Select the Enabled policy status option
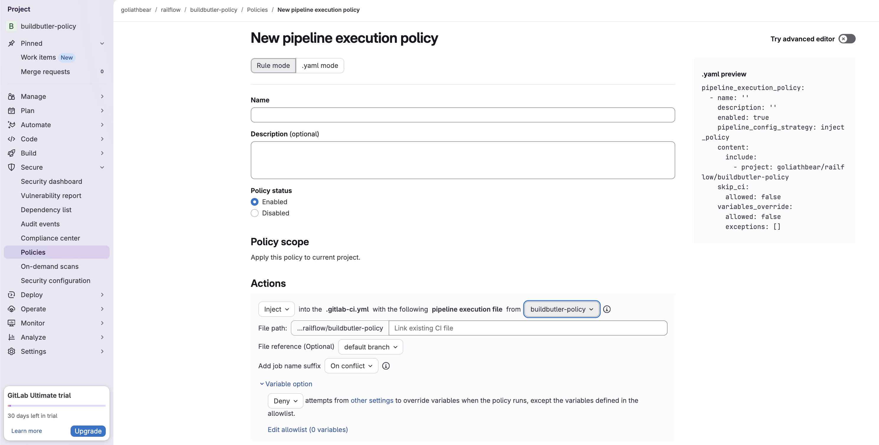 (255, 202)
